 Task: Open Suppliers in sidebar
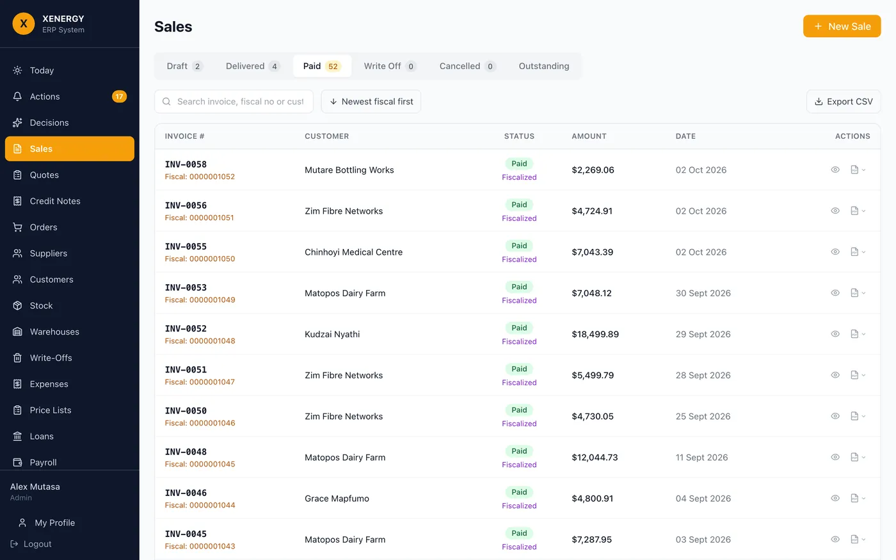(x=70, y=253)
